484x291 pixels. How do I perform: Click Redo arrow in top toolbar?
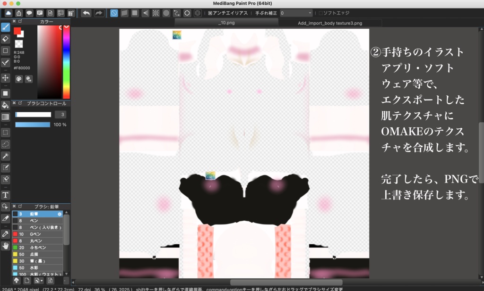pos(99,13)
